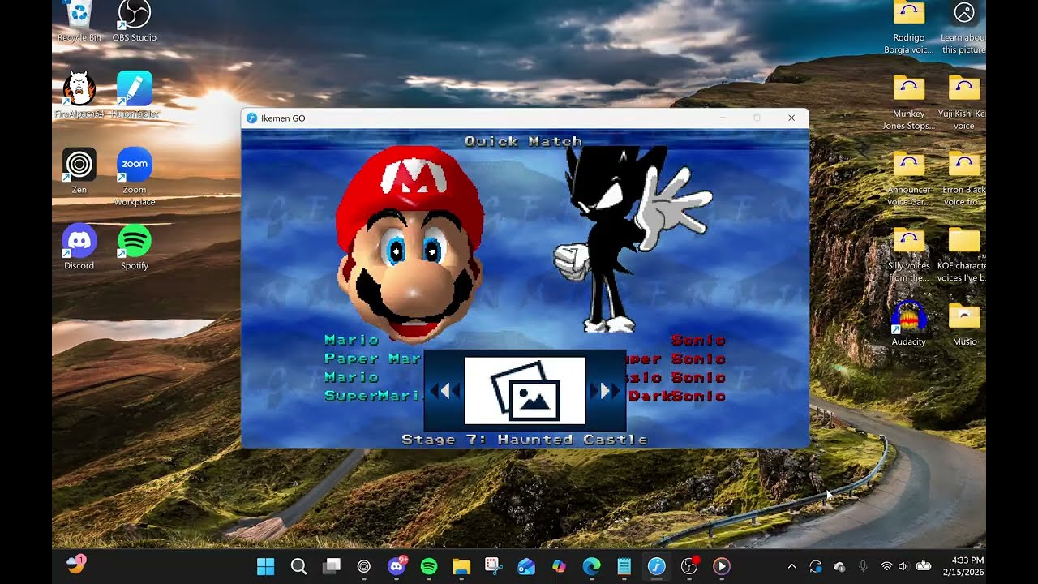Open the clock and calendar flyout
1038x584 pixels.
[965, 566]
